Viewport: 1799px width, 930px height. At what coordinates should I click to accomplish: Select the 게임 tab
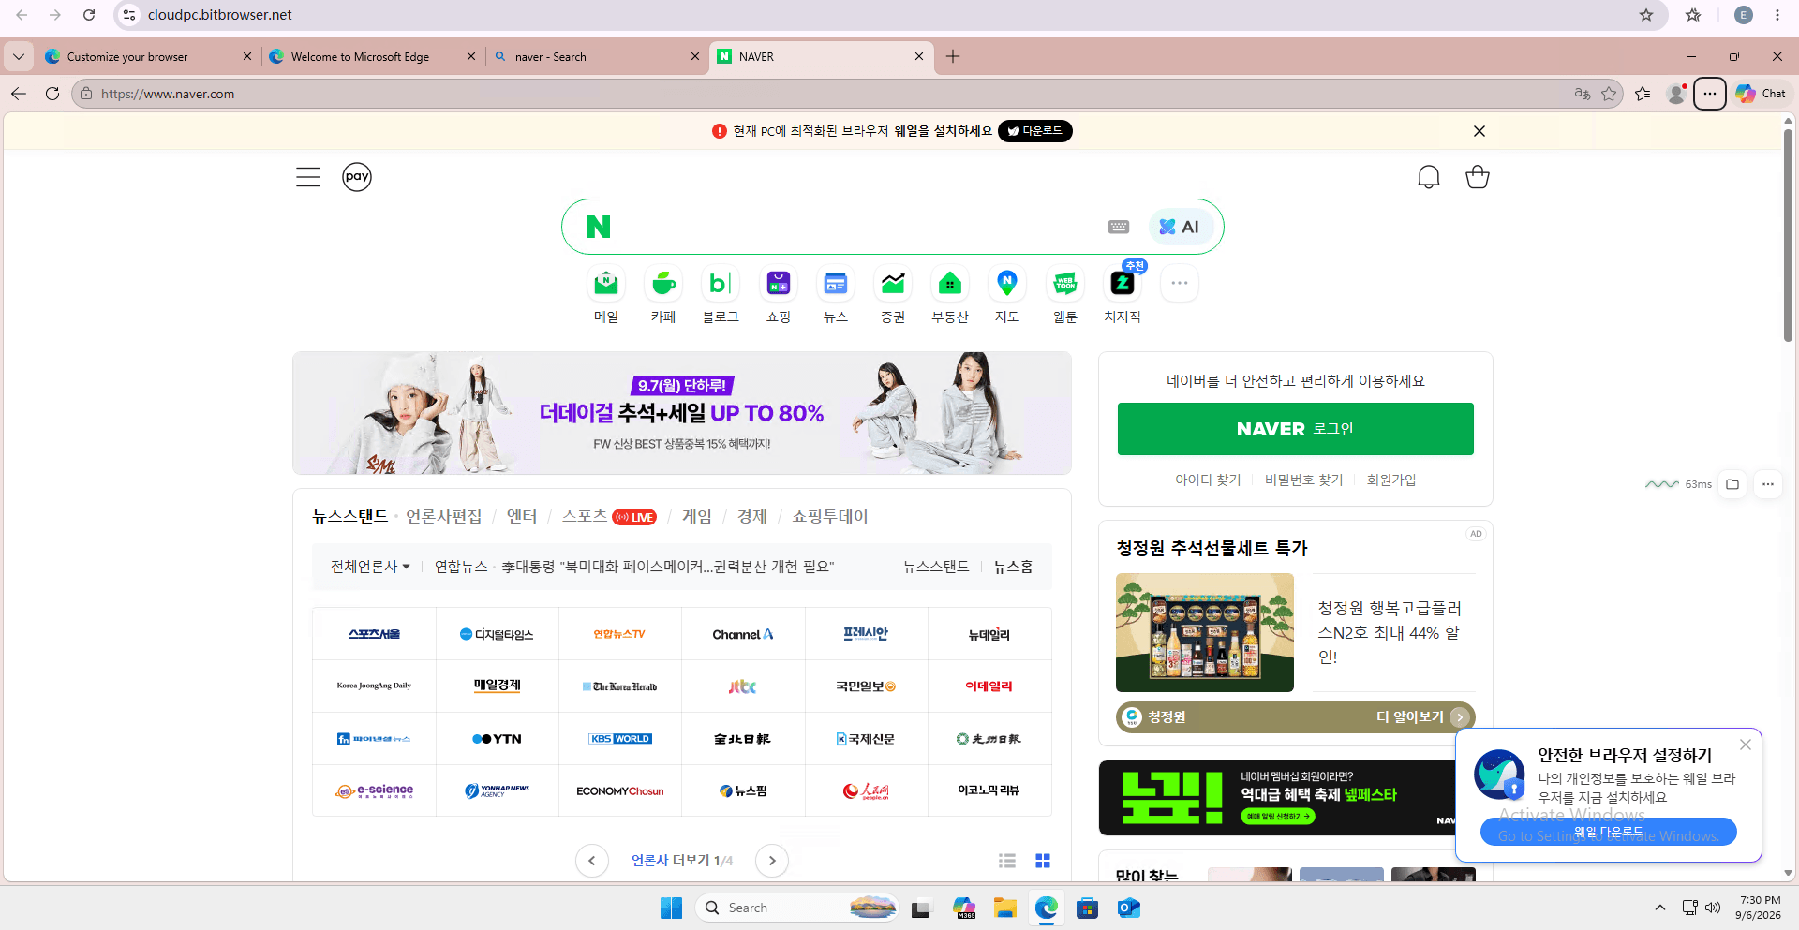click(697, 517)
